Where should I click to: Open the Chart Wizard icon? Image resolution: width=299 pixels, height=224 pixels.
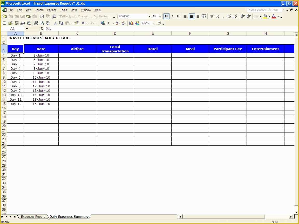click(131, 23)
